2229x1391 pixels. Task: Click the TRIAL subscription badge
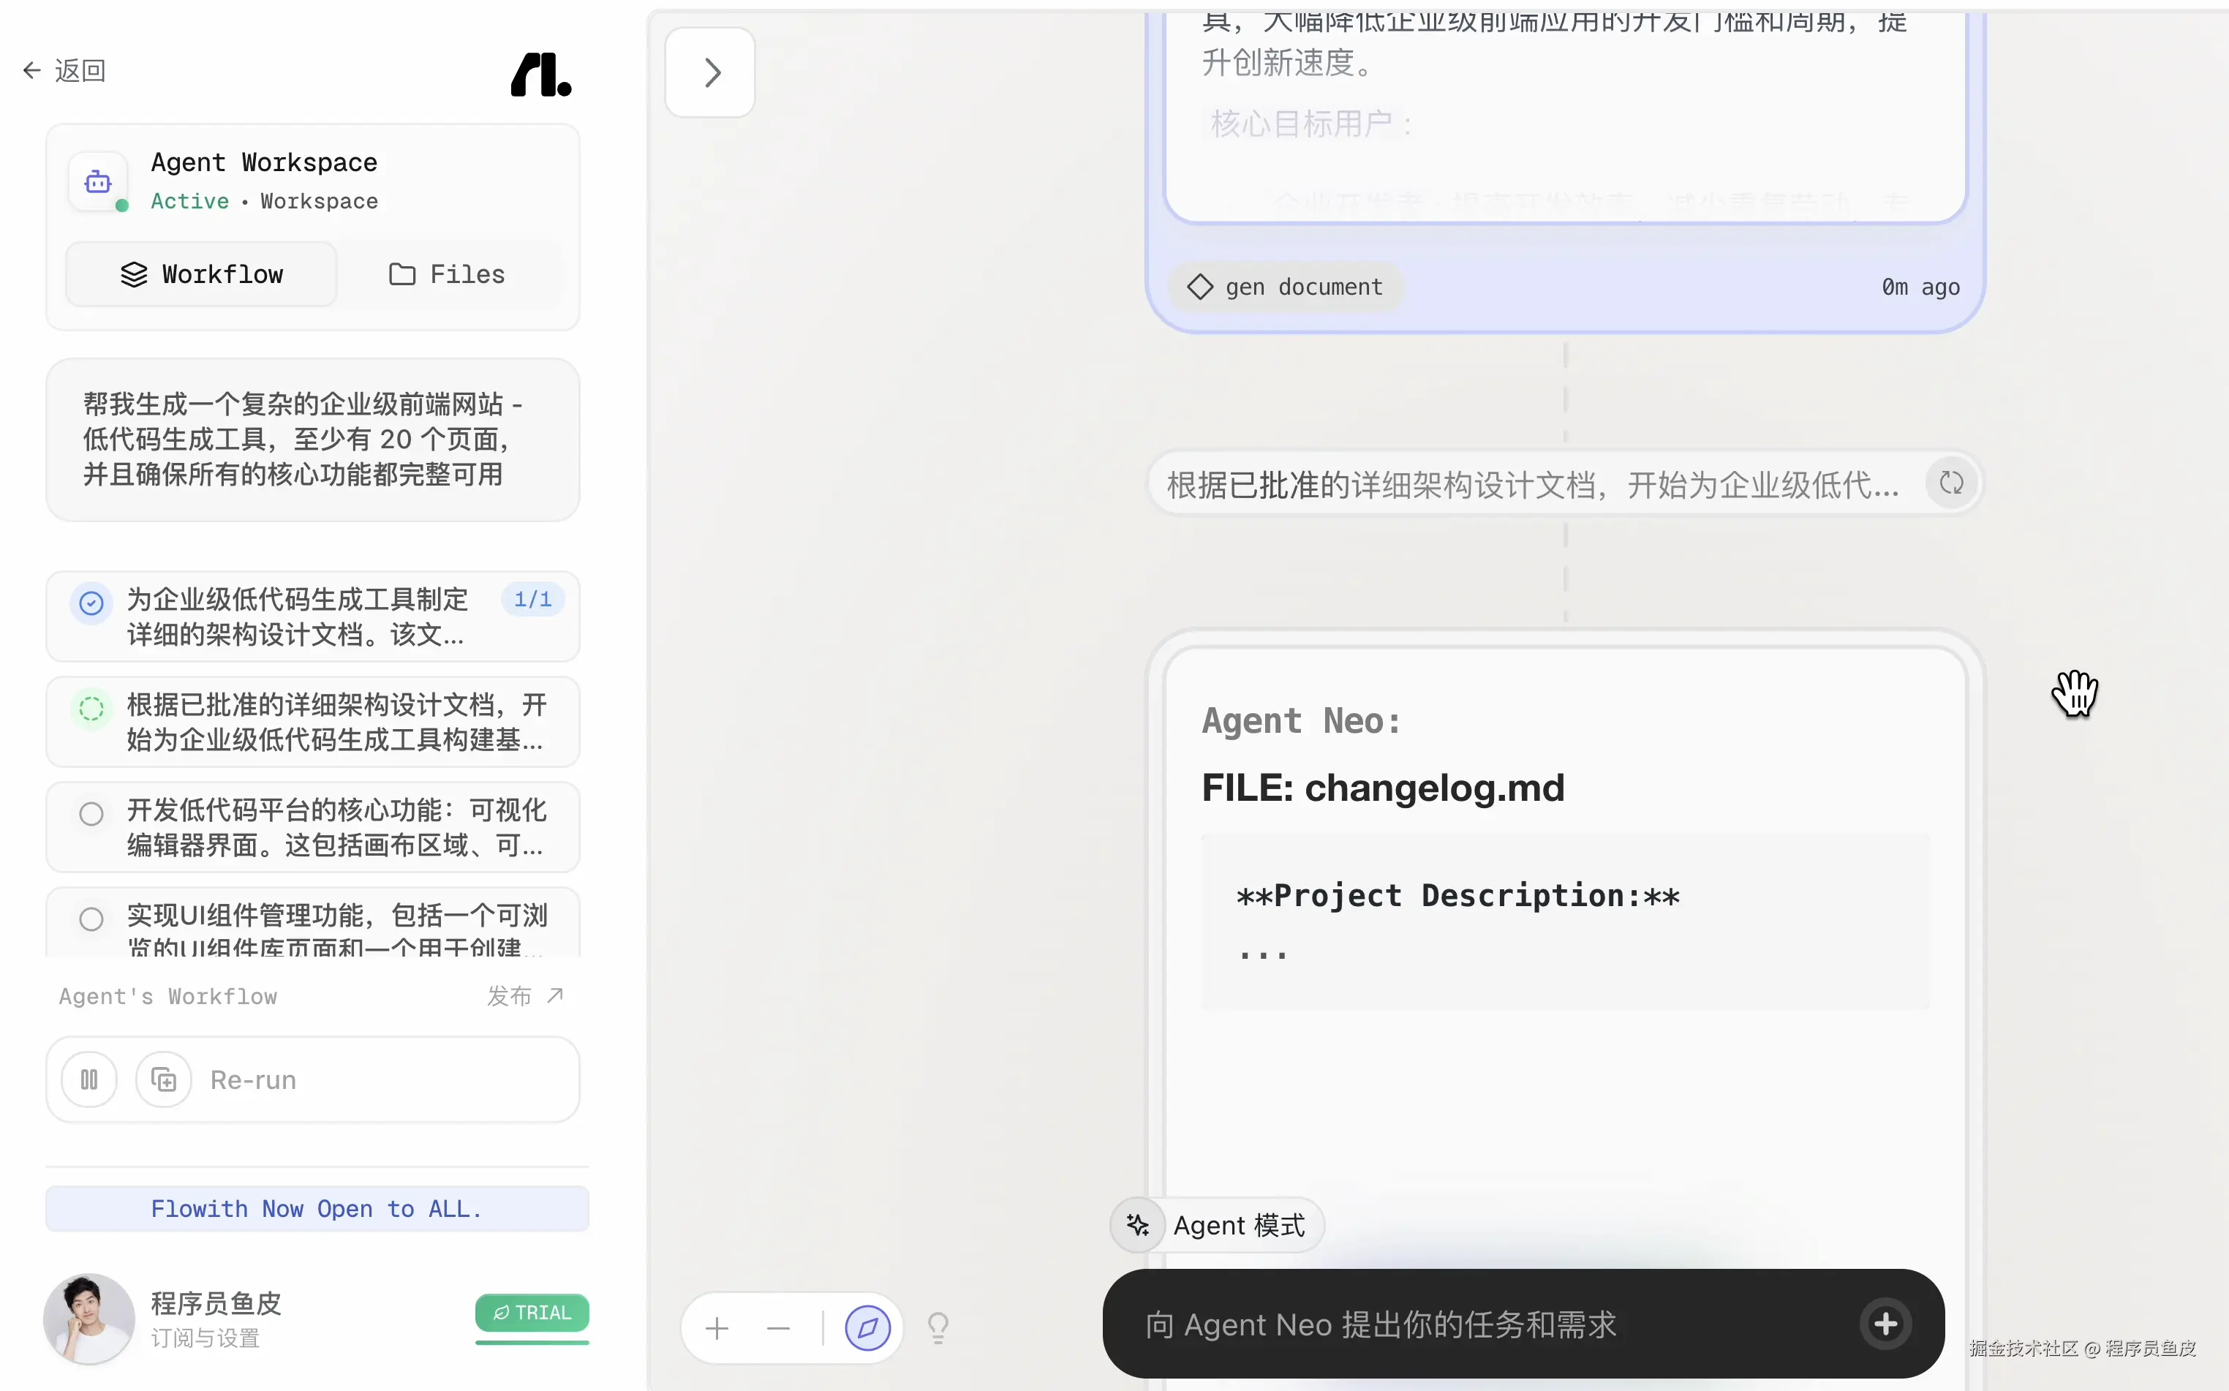pos(532,1313)
